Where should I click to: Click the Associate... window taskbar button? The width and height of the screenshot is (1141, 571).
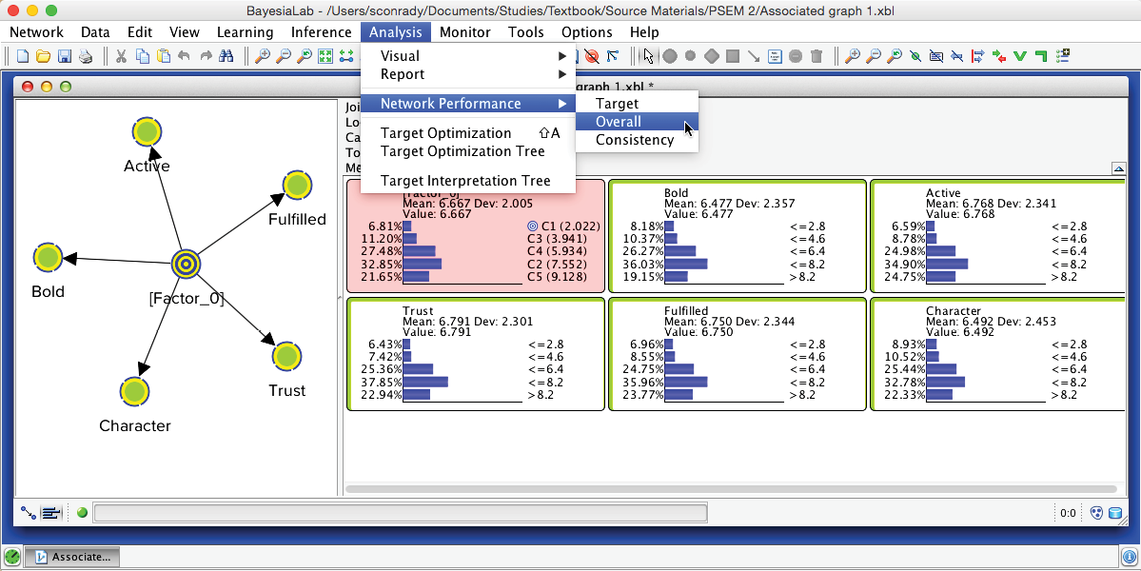pyautogui.click(x=72, y=557)
